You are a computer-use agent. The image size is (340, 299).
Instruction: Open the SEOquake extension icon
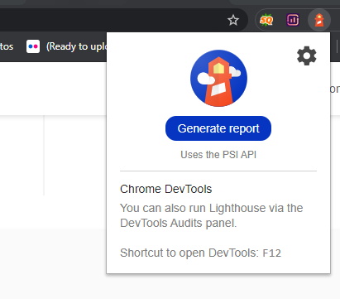pyautogui.click(x=266, y=20)
